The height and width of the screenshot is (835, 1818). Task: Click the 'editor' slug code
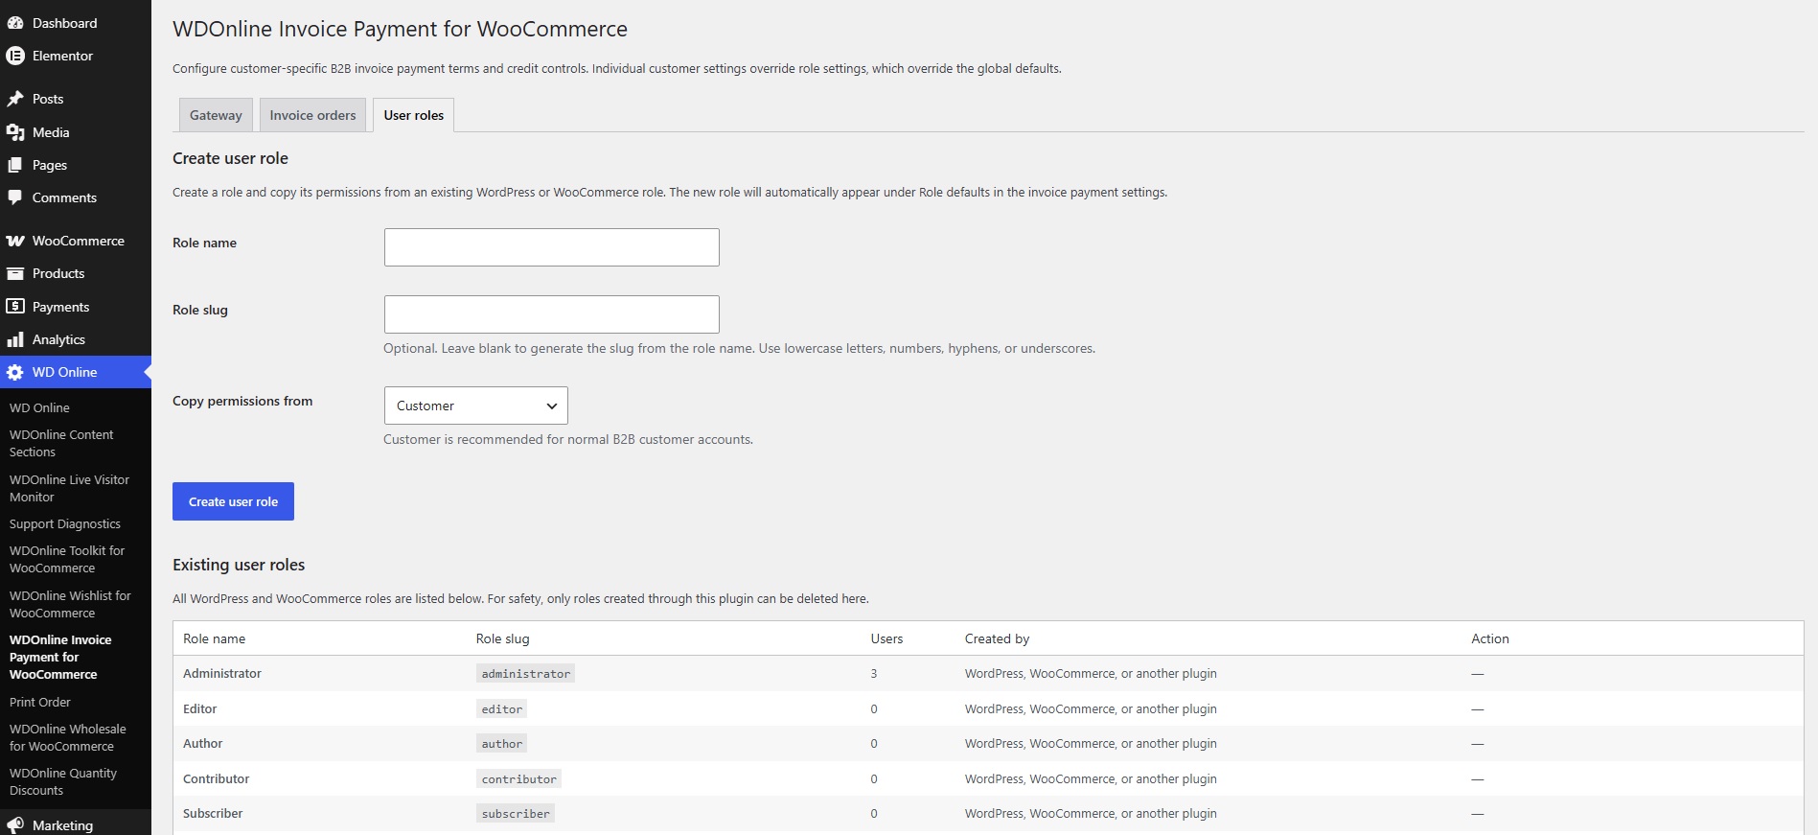(x=502, y=709)
